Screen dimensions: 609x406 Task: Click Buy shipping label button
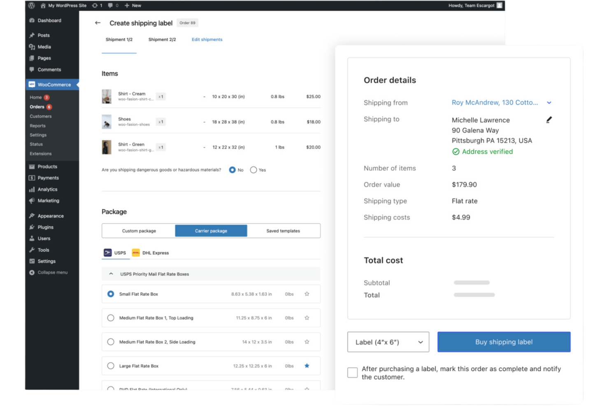point(504,342)
